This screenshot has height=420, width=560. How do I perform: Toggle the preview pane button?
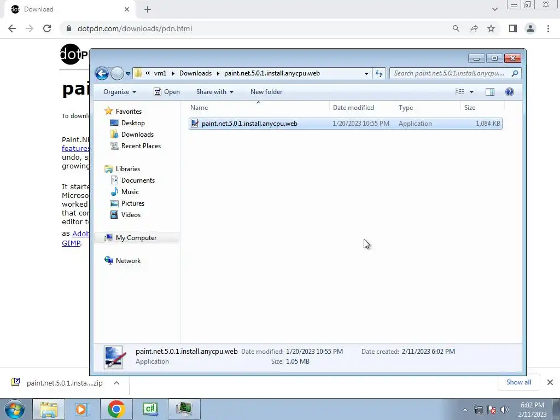490,92
